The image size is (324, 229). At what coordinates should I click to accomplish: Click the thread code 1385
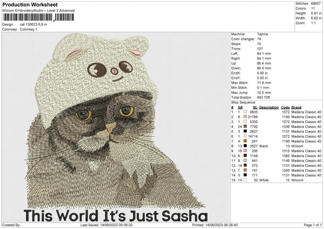(x=286, y=156)
